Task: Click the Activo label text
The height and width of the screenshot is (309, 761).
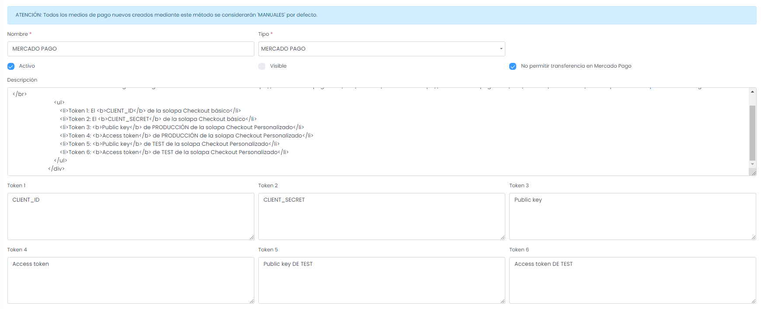Action: [27, 66]
